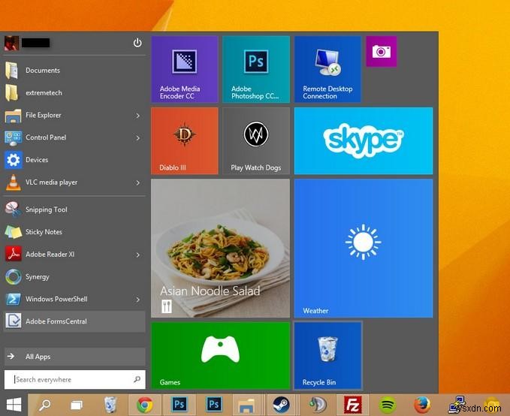Open Steam from the taskbar

click(x=281, y=405)
